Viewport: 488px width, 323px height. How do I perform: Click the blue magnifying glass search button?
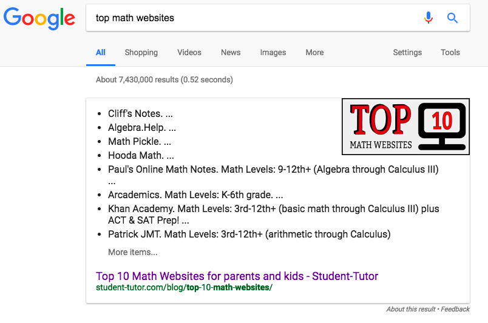click(x=452, y=18)
